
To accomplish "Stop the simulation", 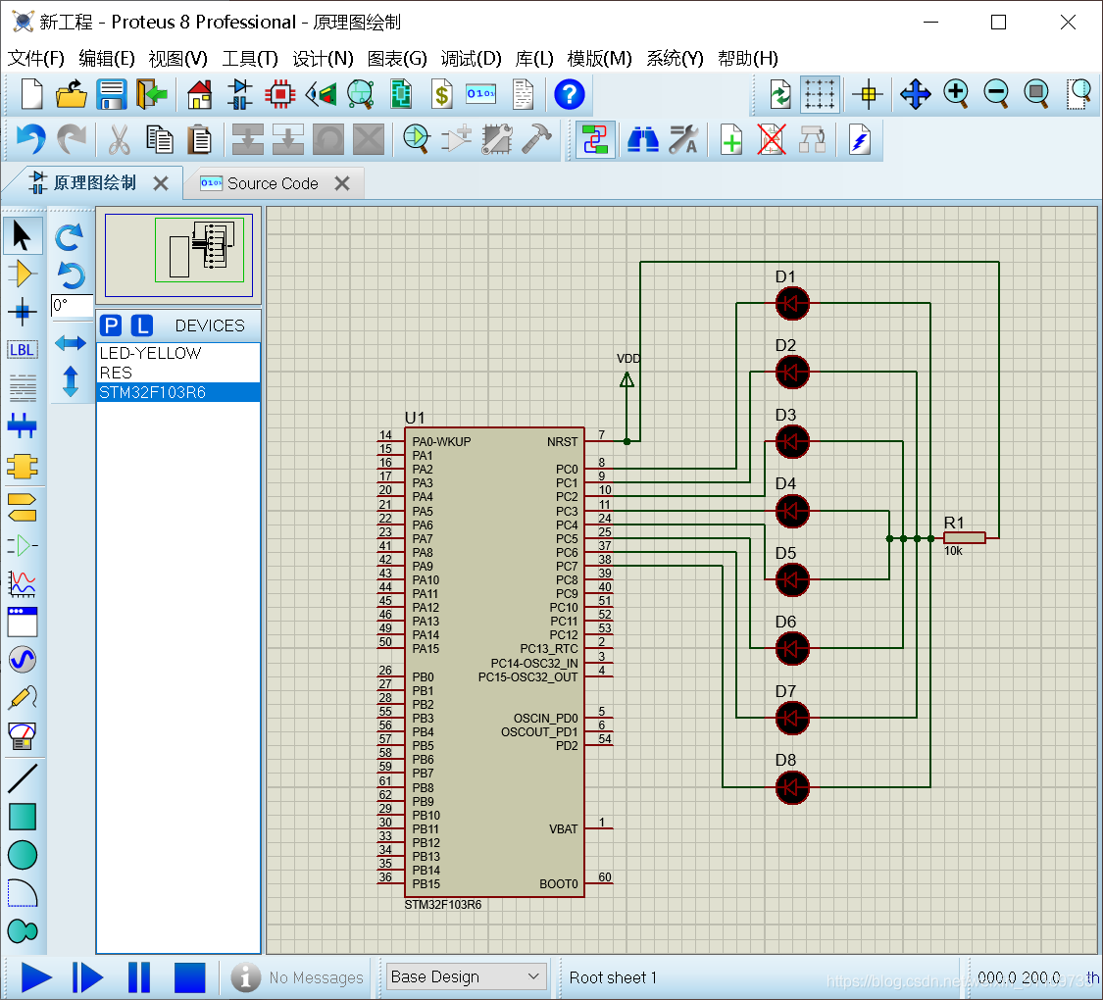I will (189, 977).
